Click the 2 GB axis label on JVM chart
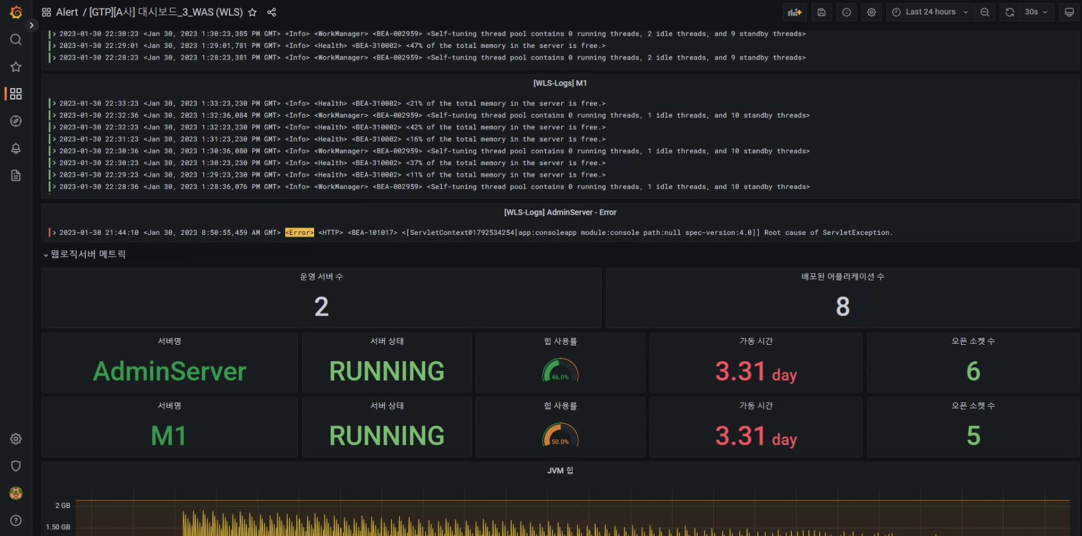Image resolution: width=1082 pixels, height=536 pixels. click(x=63, y=506)
